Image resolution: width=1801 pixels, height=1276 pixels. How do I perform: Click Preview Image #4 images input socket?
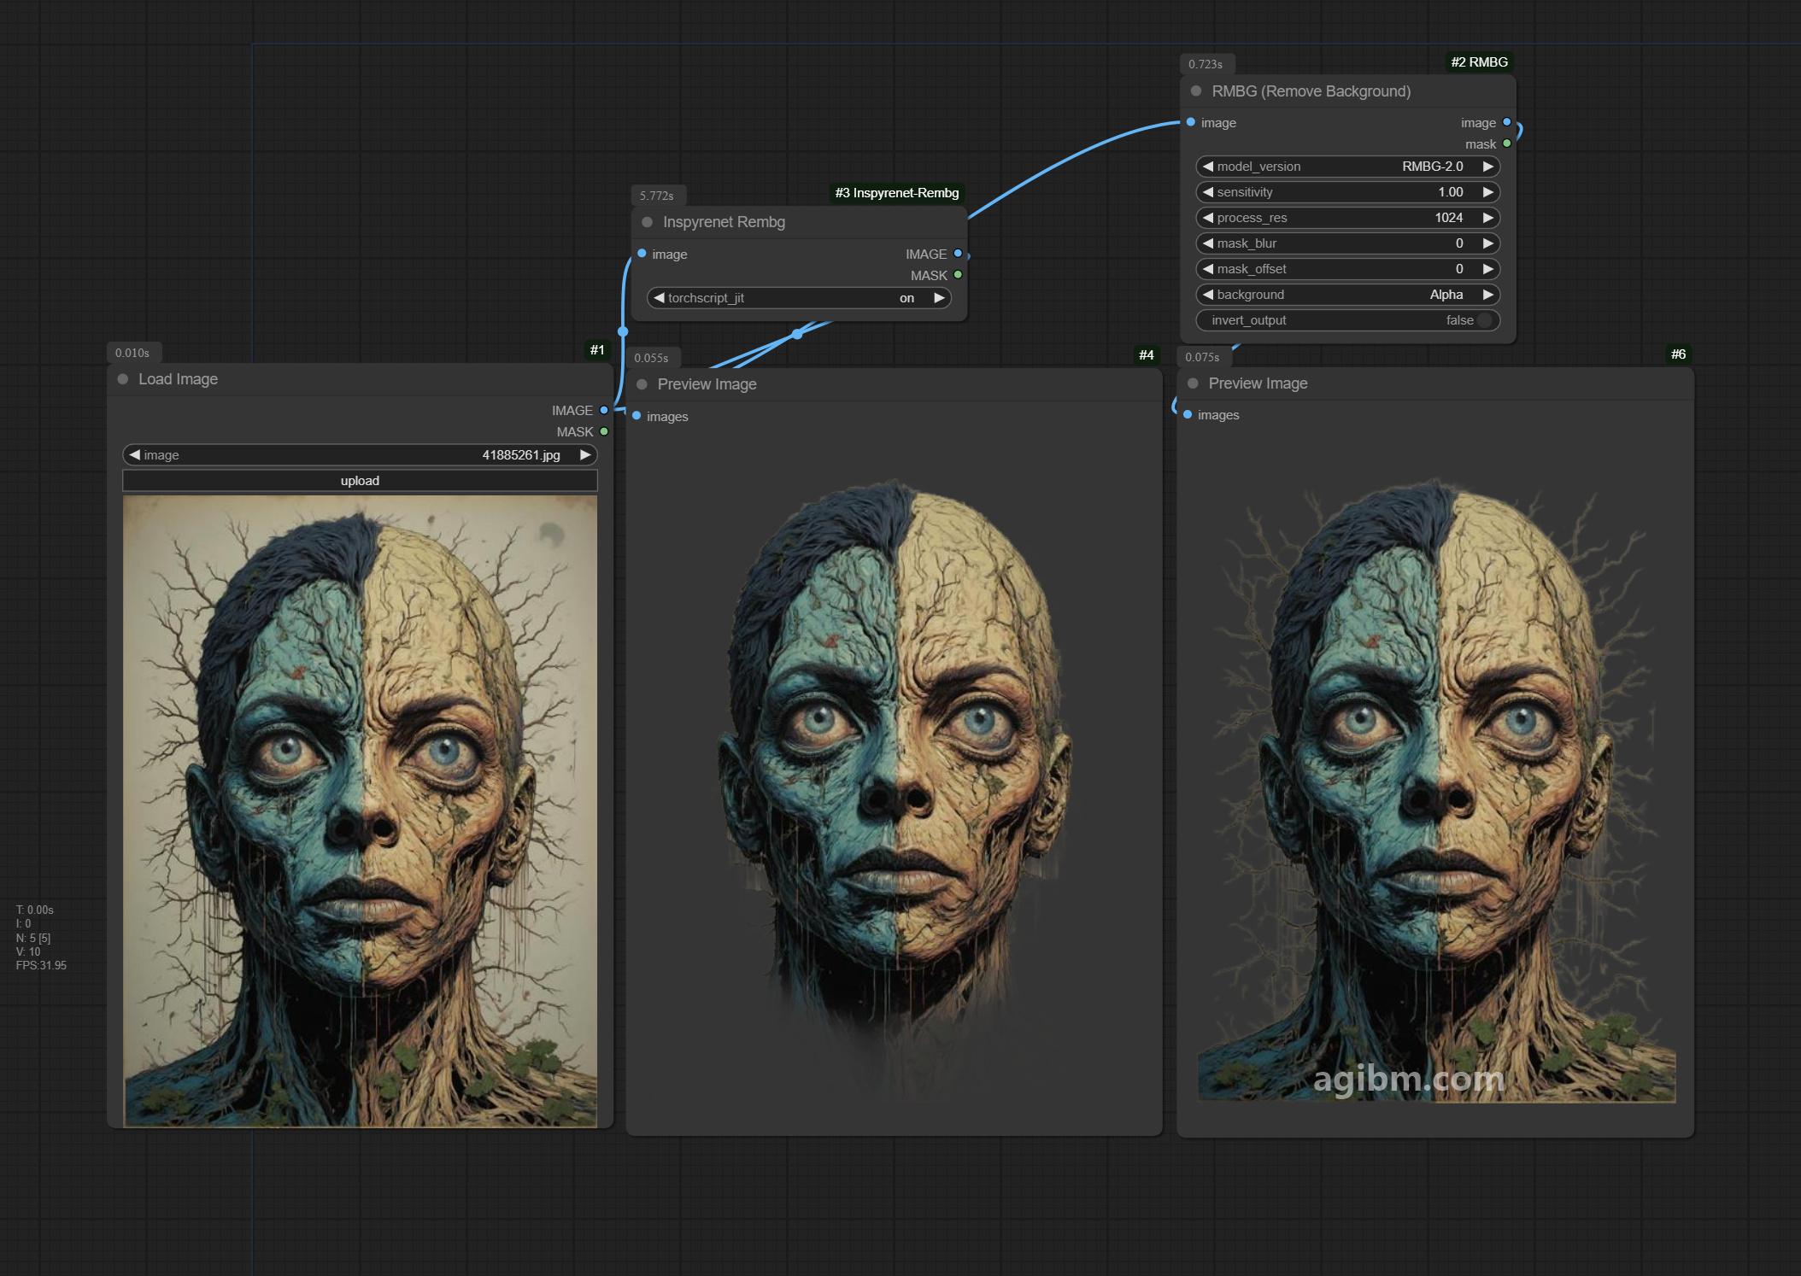point(637,416)
